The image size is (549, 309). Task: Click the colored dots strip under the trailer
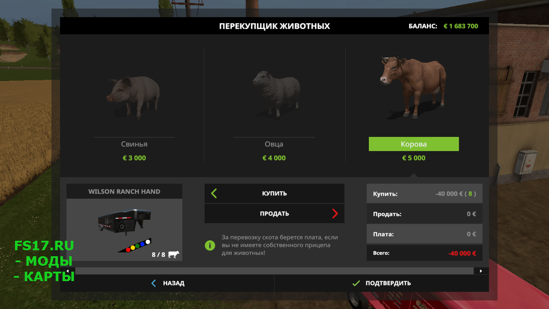point(135,246)
